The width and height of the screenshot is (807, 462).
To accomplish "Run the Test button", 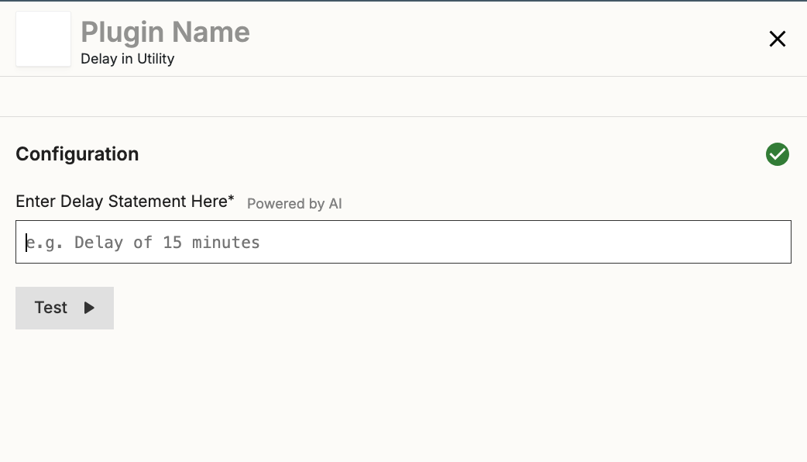I will point(64,308).
